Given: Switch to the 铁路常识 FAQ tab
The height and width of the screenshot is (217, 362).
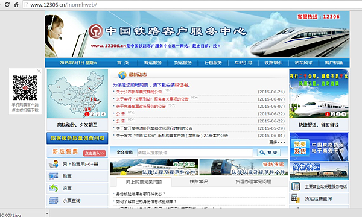Looking at the screenshot, I should point(198,181).
